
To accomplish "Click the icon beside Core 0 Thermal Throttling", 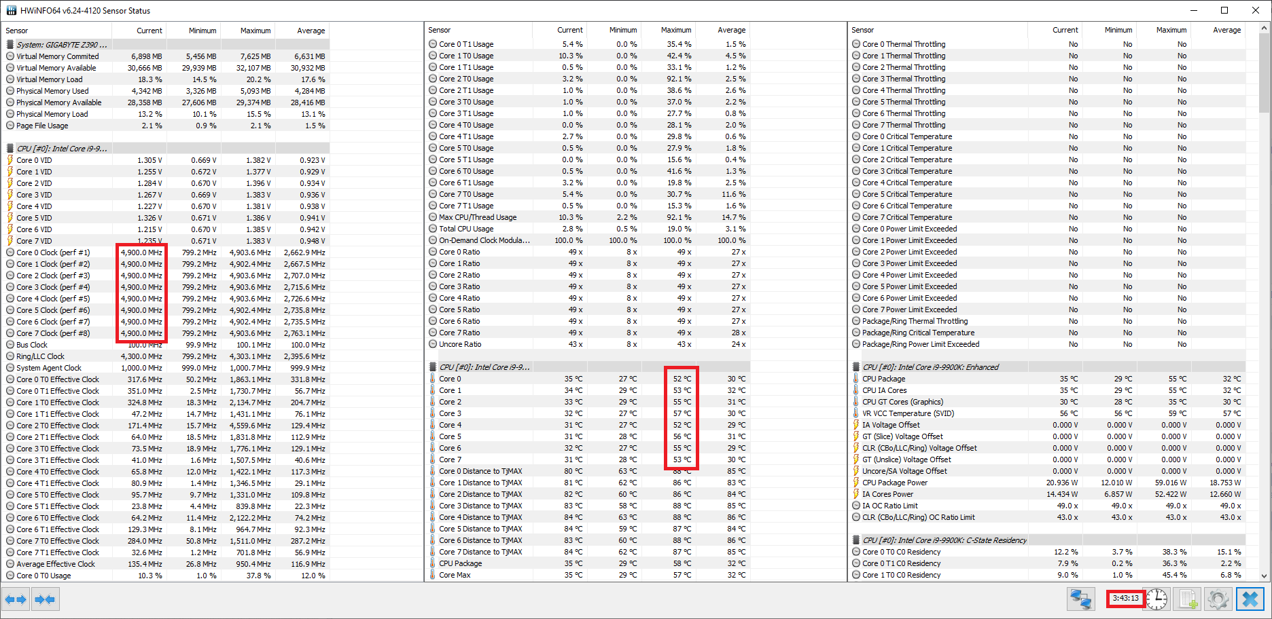I will 856,44.
